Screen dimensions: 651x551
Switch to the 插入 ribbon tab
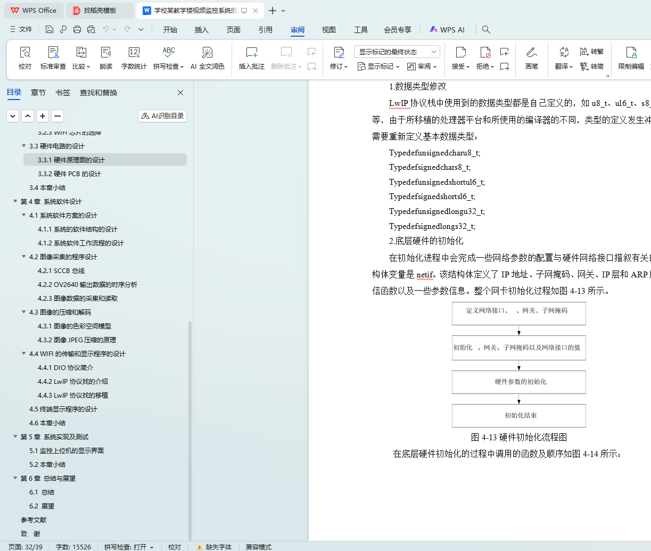point(202,30)
